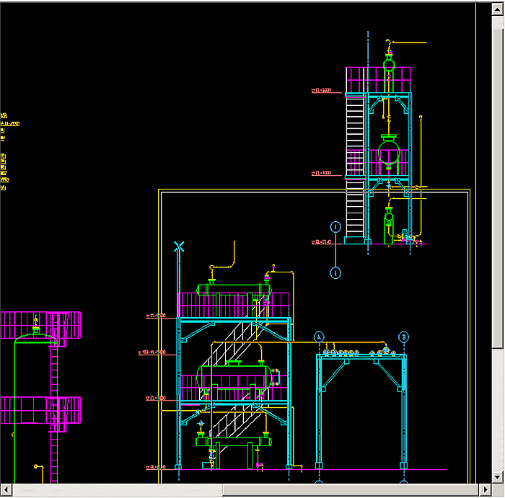Select grid bubble marker B
The width and height of the screenshot is (505, 498).
click(403, 337)
